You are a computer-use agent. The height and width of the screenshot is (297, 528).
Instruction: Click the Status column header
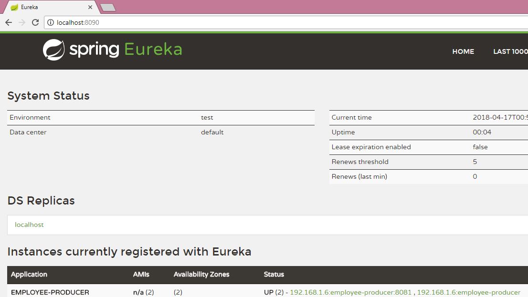click(x=274, y=274)
